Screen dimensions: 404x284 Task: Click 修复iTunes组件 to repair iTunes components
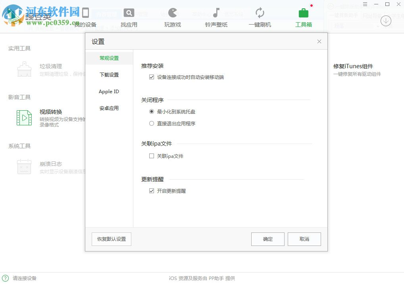[353, 66]
